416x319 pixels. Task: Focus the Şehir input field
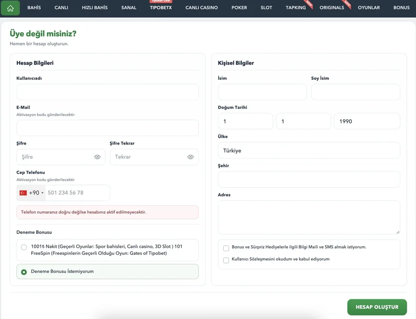click(x=309, y=179)
